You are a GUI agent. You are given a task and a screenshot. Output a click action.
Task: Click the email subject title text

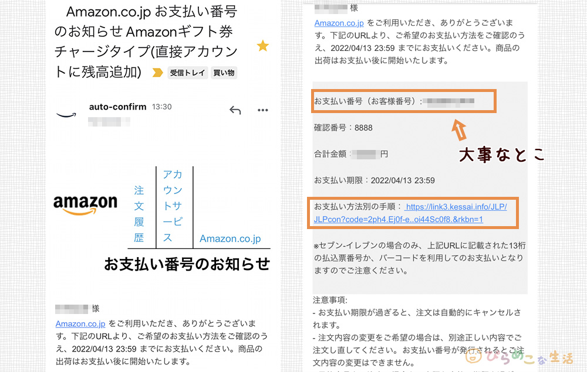pos(146,42)
